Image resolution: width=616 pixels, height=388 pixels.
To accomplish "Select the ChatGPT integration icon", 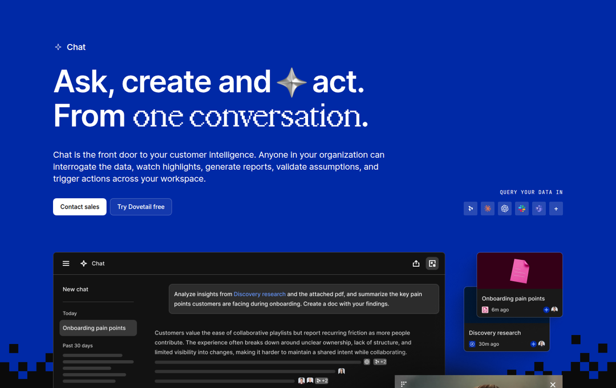I will click(505, 209).
